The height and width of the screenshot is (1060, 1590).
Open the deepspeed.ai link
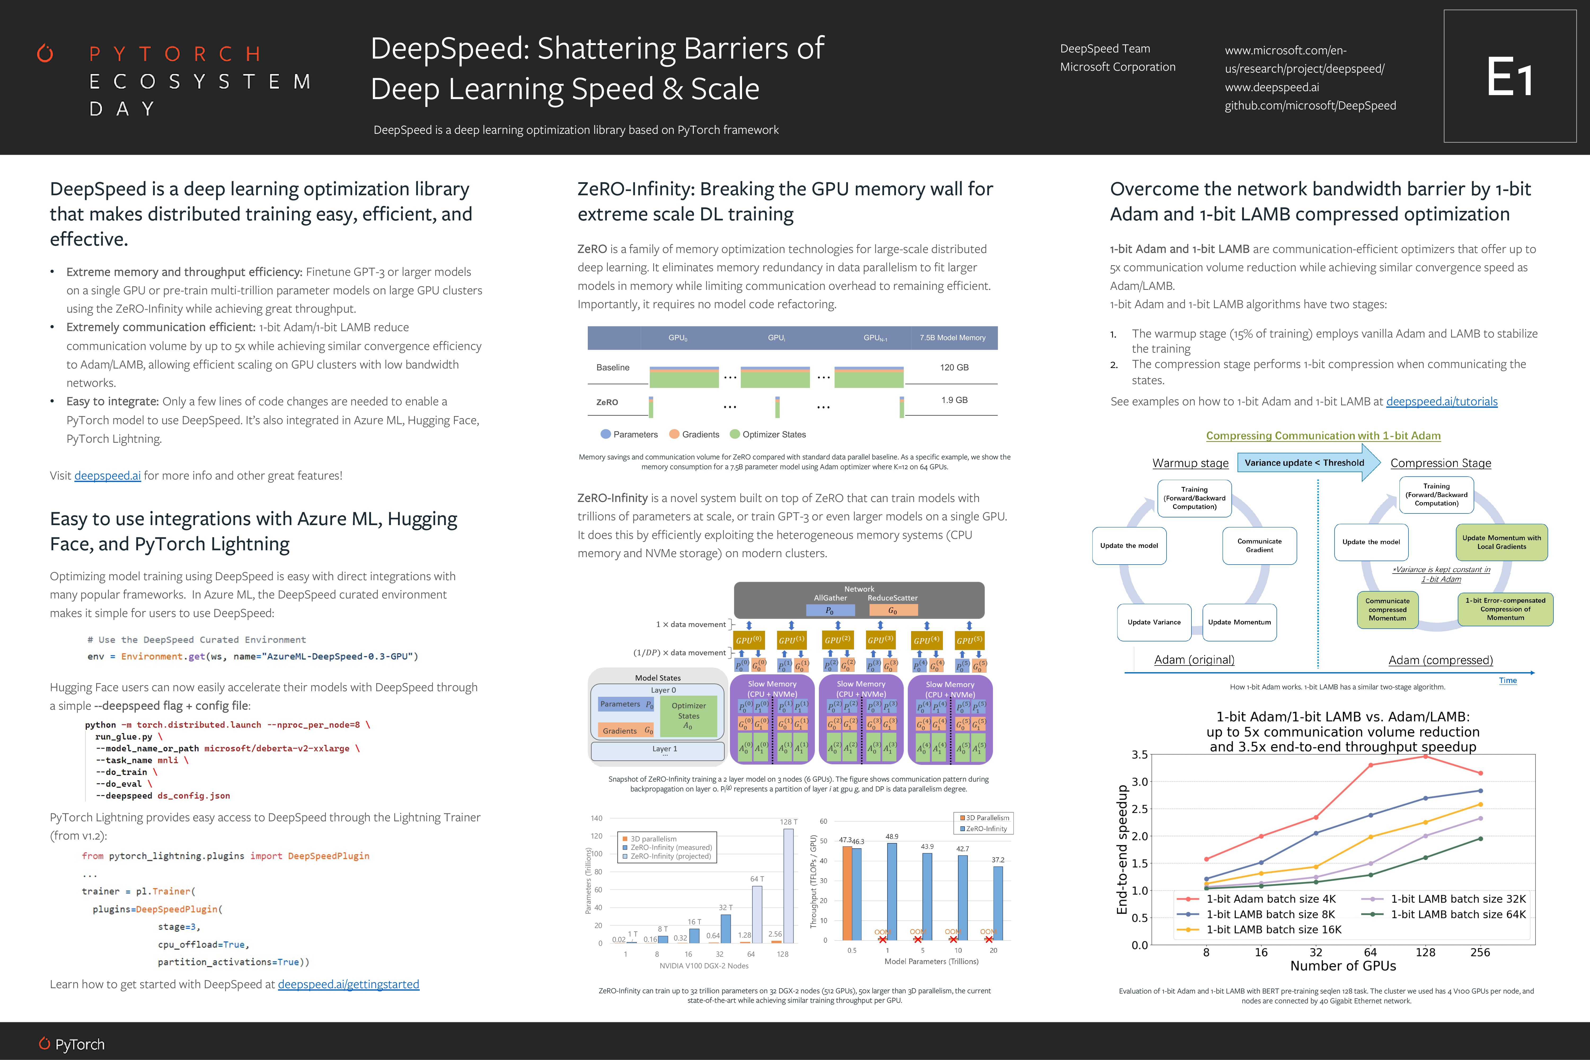click(108, 475)
